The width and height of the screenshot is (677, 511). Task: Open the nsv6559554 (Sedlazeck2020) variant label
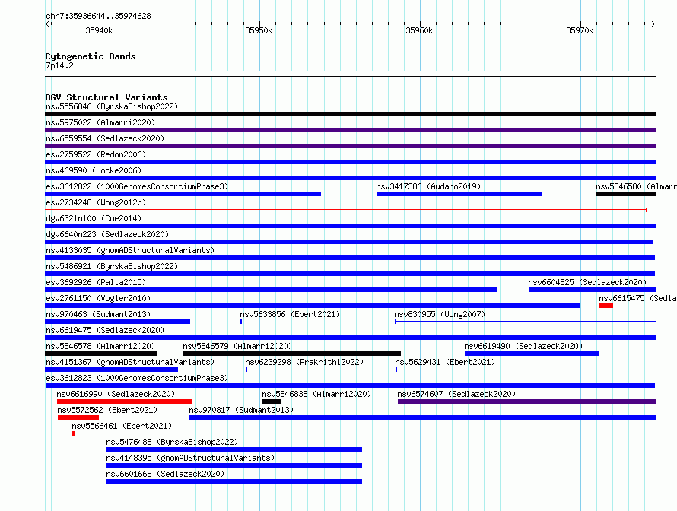[105, 138]
